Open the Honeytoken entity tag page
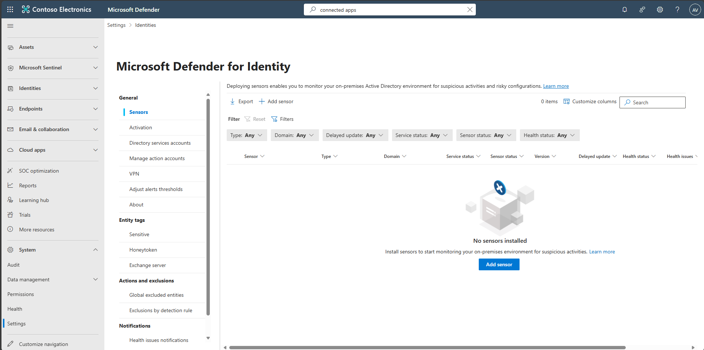 click(x=143, y=250)
